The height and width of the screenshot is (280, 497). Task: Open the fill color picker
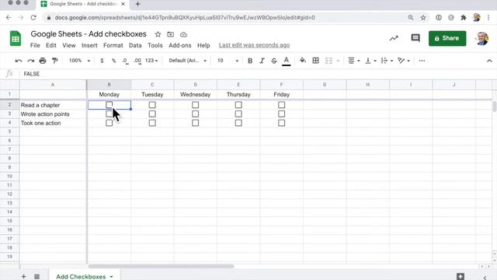[x=303, y=61]
